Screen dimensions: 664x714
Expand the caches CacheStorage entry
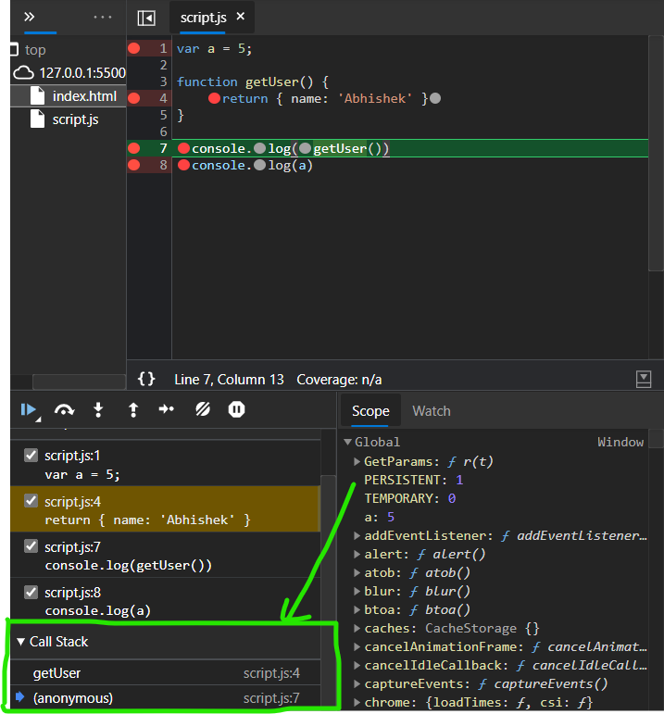coord(357,629)
